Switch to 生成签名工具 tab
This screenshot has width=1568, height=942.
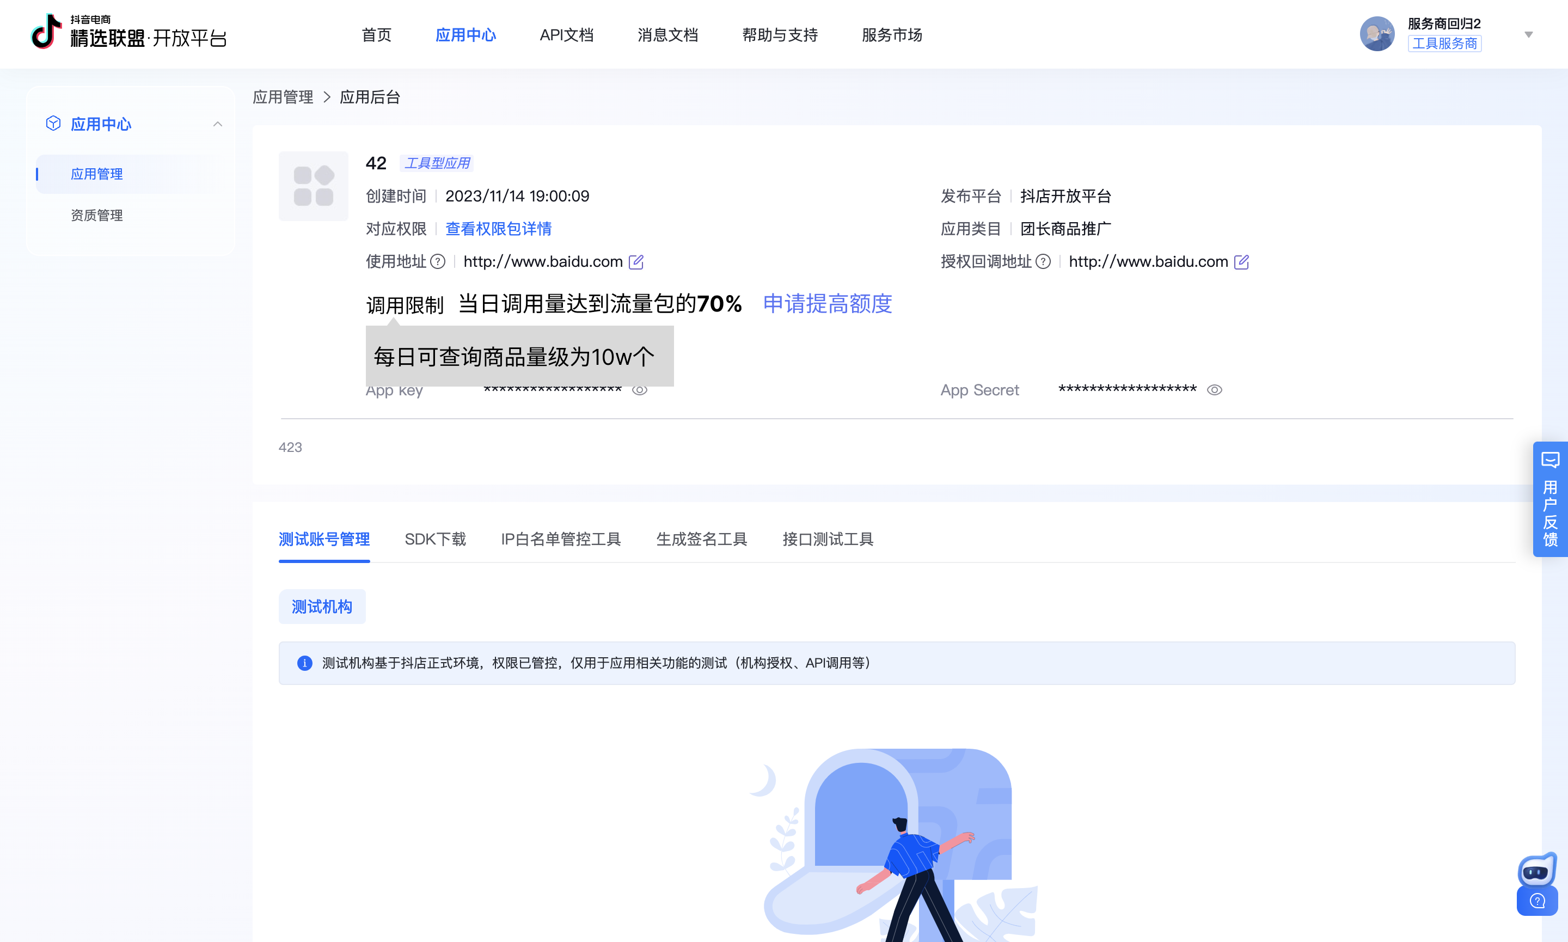point(702,540)
